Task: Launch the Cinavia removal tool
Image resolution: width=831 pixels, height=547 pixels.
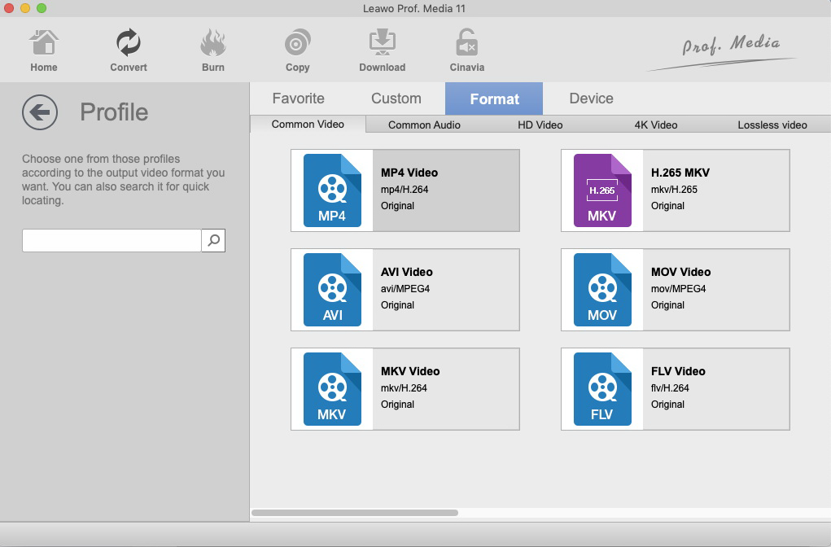Action: click(466, 50)
